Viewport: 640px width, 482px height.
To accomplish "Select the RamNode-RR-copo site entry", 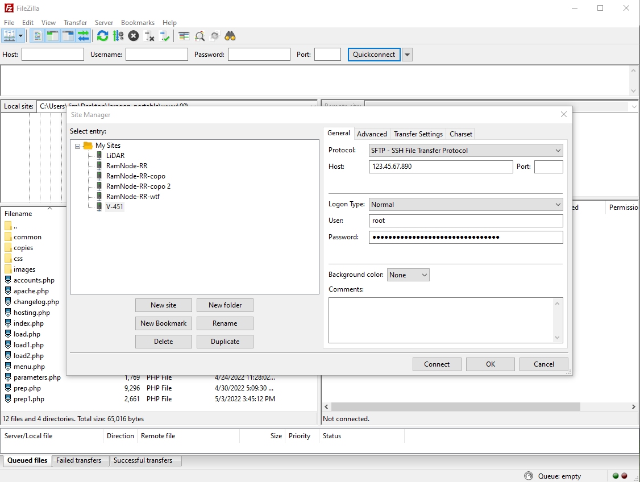I will pyautogui.click(x=135, y=176).
